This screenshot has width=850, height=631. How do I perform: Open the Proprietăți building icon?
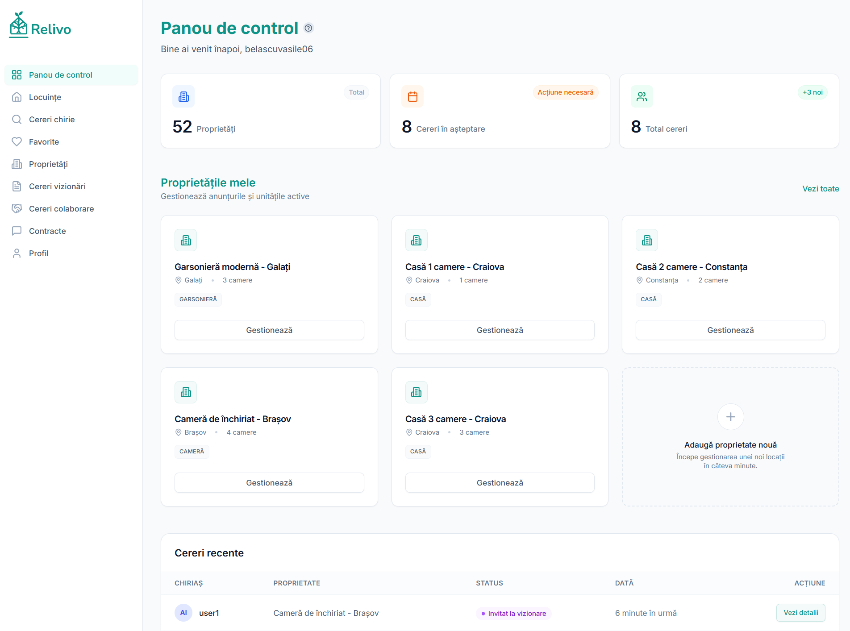click(x=17, y=164)
